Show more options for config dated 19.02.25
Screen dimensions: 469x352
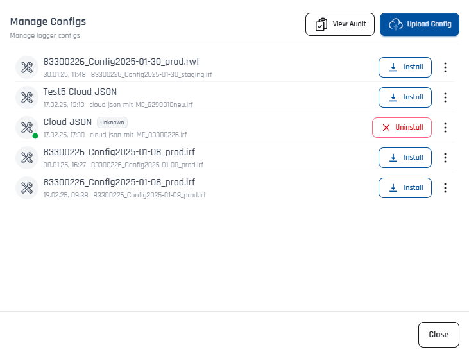446,188
